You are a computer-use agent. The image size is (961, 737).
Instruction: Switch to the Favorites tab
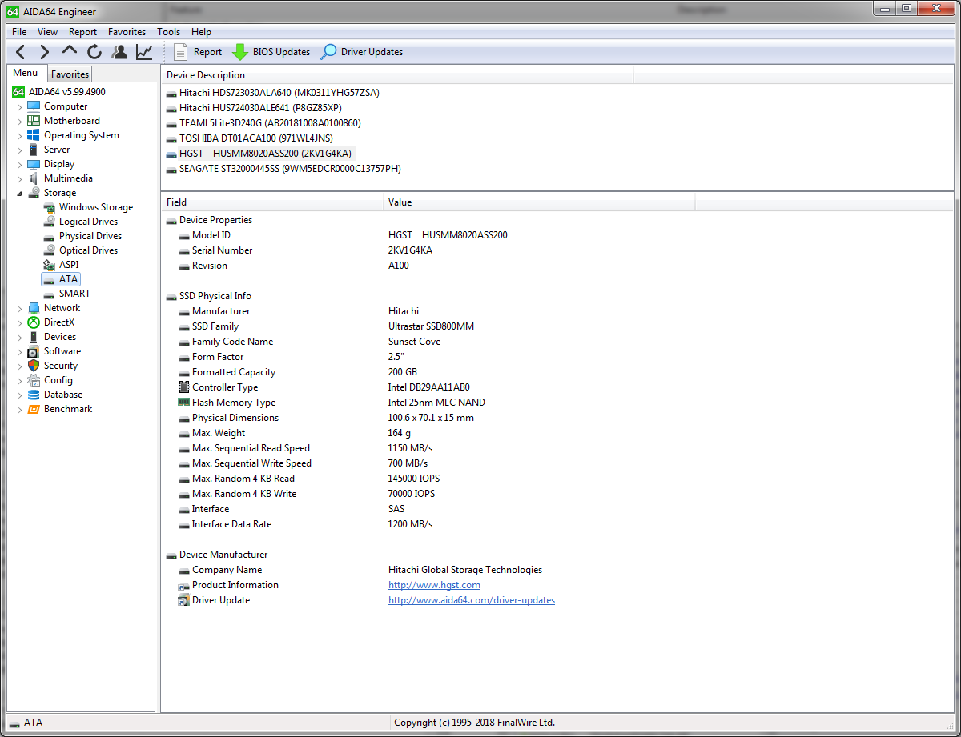pyautogui.click(x=70, y=74)
